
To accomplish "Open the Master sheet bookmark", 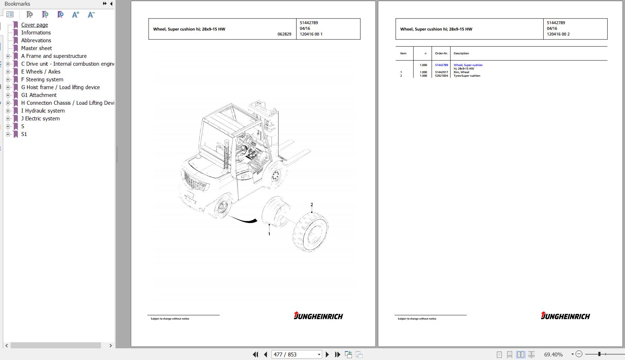I will [x=37, y=48].
